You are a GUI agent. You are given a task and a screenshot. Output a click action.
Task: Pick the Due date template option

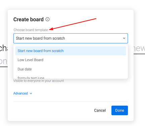point(70,69)
